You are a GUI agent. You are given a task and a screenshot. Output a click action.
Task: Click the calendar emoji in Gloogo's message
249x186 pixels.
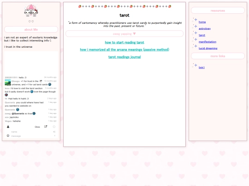pyautogui.click(x=41, y=81)
